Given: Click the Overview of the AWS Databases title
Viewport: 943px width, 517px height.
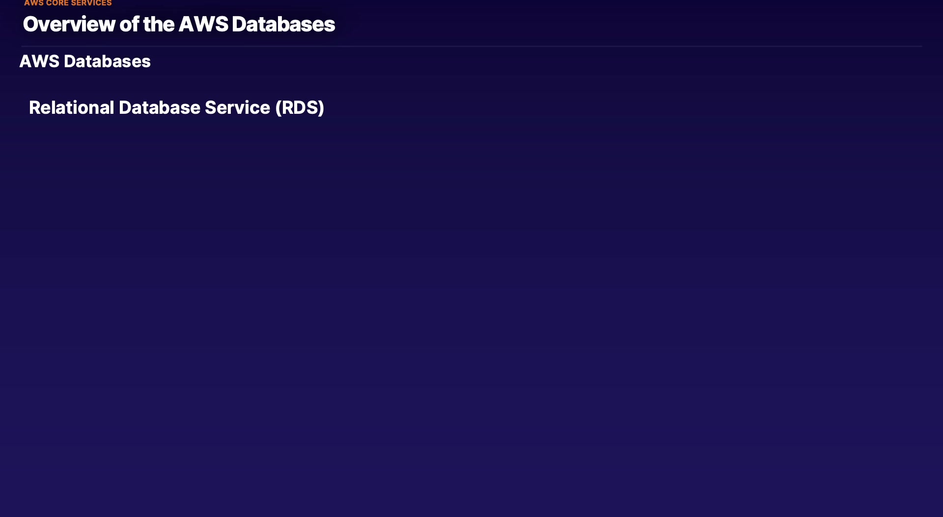Looking at the screenshot, I should pyautogui.click(x=179, y=24).
